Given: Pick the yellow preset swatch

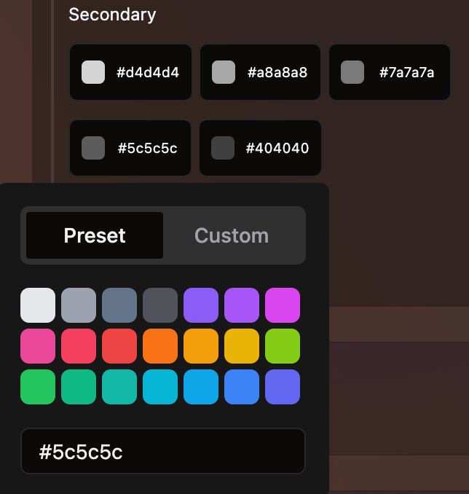Looking at the screenshot, I should (x=242, y=346).
